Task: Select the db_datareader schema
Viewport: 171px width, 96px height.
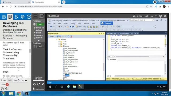Action: point(70,53)
